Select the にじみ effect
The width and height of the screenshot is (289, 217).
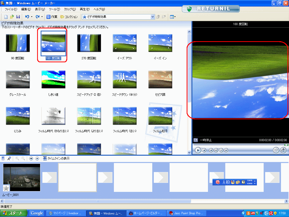click(18, 116)
